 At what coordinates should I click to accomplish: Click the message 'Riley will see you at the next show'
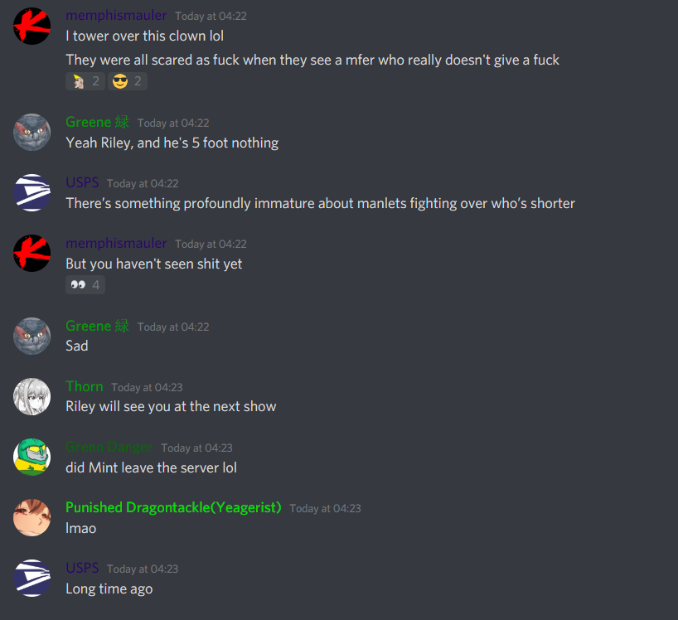pyautogui.click(x=171, y=407)
